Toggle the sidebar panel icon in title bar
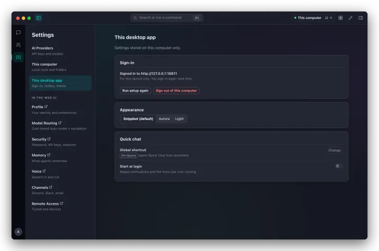The width and height of the screenshot is (379, 251). pyautogui.click(x=38, y=18)
